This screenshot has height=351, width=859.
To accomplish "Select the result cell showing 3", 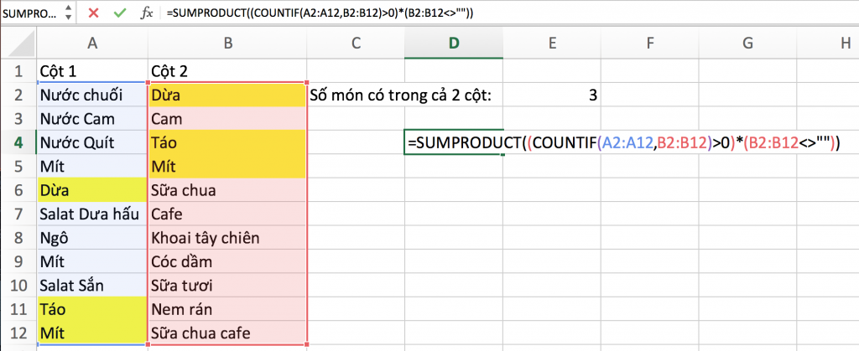I will 553,95.
